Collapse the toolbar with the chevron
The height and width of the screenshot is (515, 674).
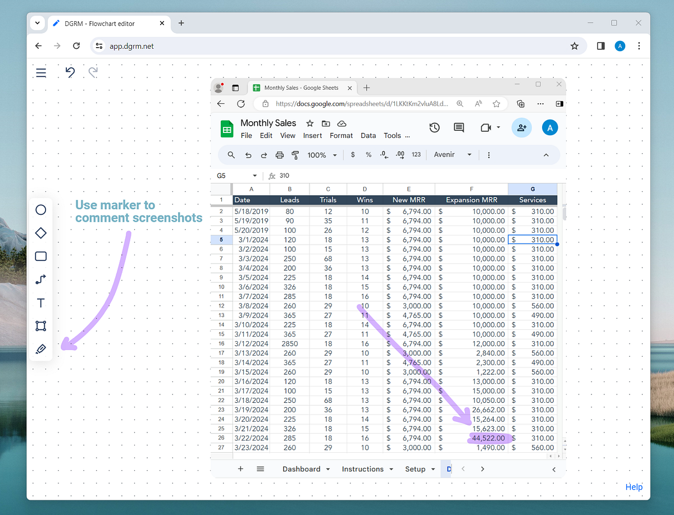(x=546, y=155)
